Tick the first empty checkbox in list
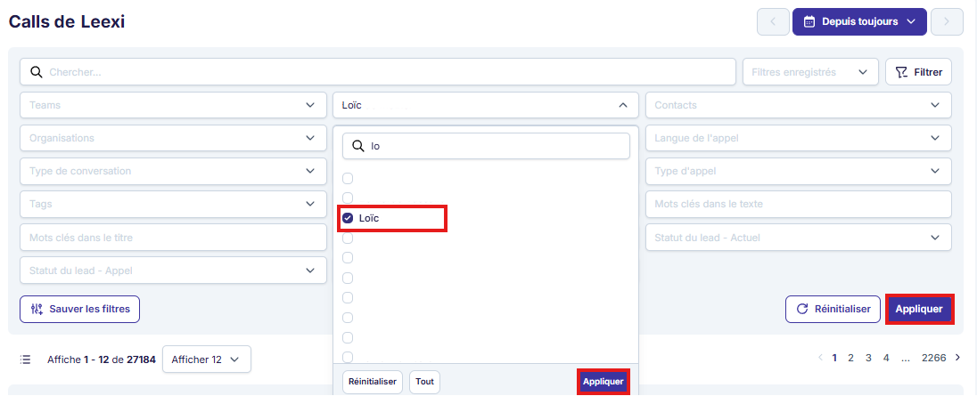The height and width of the screenshot is (396, 977). coord(348,178)
